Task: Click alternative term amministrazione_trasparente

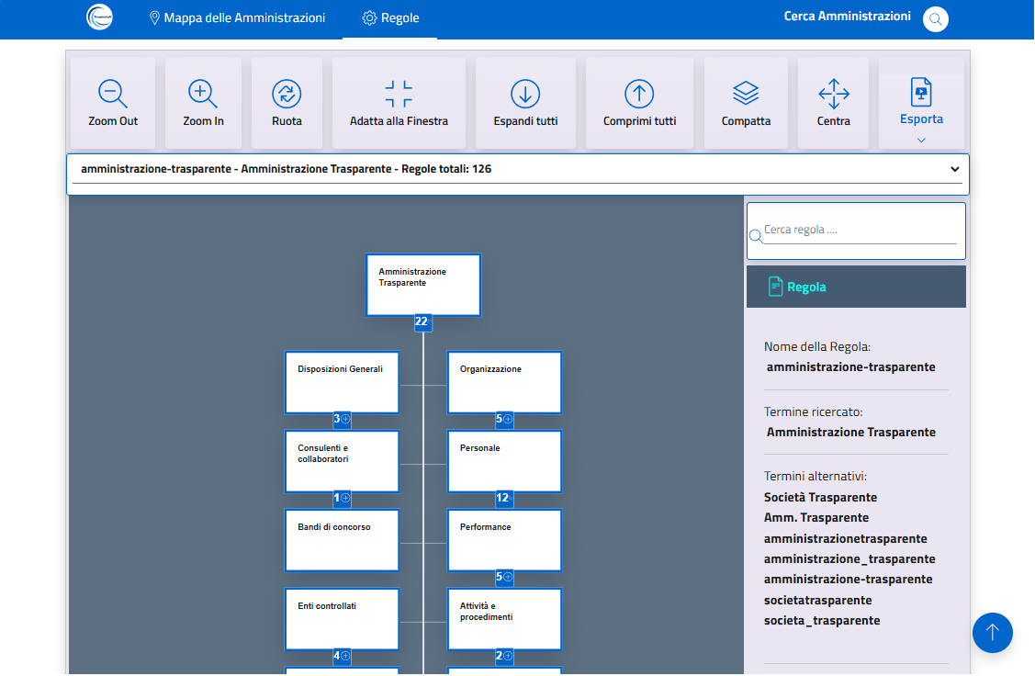Action: point(849,559)
